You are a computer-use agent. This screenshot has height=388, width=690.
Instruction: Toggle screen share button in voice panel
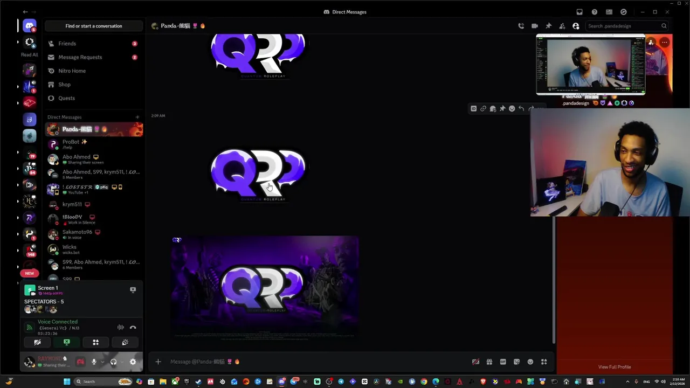click(67, 342)
